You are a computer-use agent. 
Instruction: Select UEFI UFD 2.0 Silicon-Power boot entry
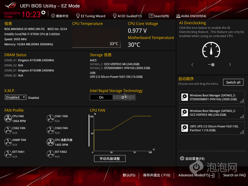212,128
